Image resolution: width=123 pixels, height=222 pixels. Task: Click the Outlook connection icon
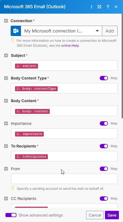click(16, 31)
